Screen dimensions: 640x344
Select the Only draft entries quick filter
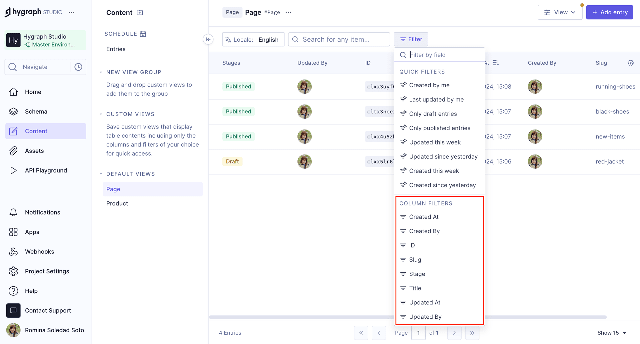point(433,114)
